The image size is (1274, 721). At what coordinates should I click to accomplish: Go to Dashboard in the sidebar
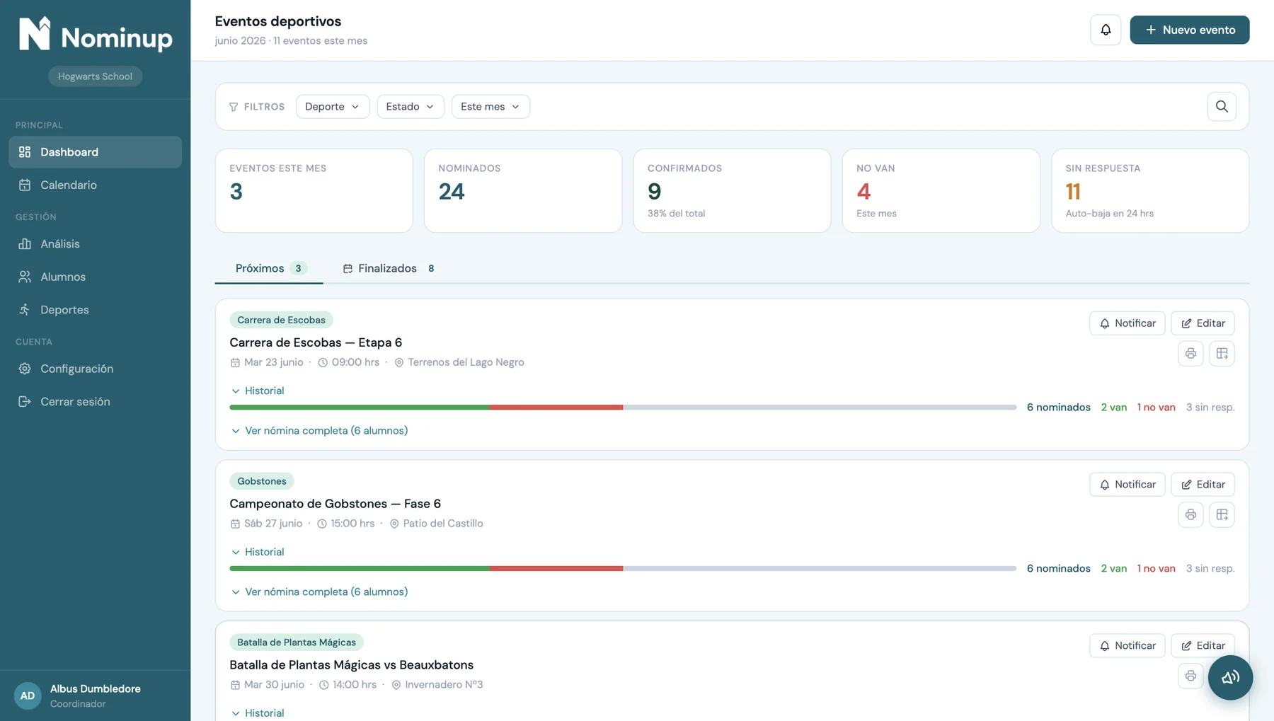tap(96, 152)
